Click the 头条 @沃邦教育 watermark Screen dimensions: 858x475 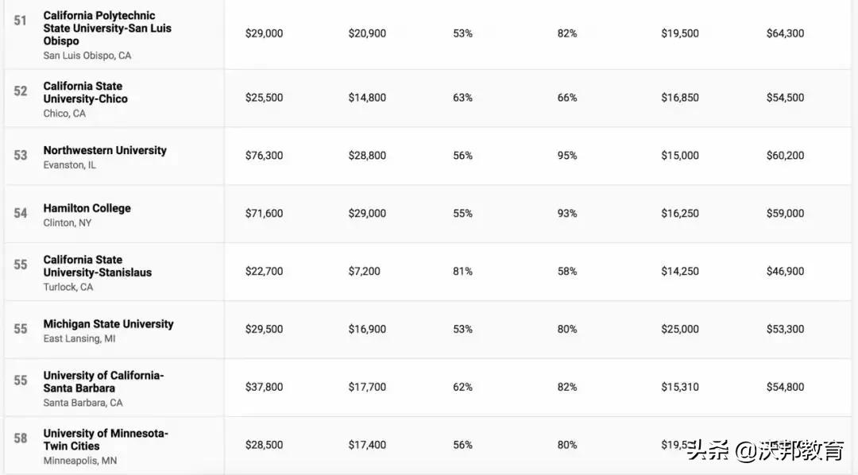(765, 451)
